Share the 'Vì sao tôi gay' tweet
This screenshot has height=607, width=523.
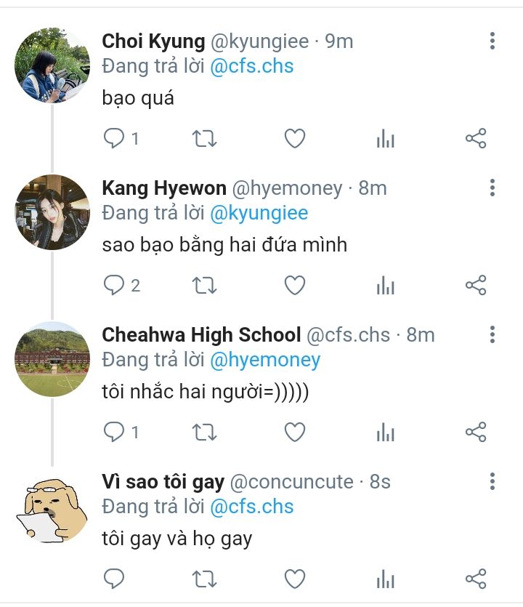(x=475, y=579)
